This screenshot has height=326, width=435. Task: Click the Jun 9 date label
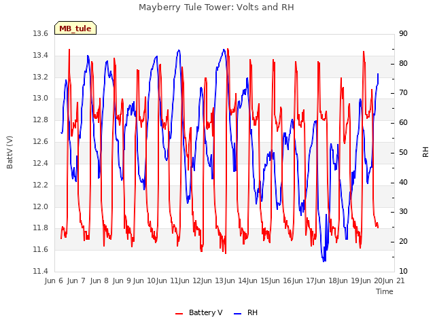tap(122, 280)
